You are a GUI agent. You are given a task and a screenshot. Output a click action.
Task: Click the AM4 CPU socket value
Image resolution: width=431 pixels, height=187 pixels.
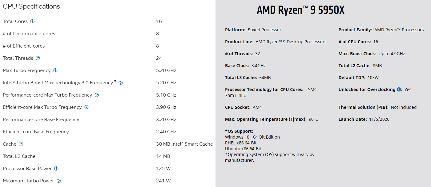coord(256,107)
